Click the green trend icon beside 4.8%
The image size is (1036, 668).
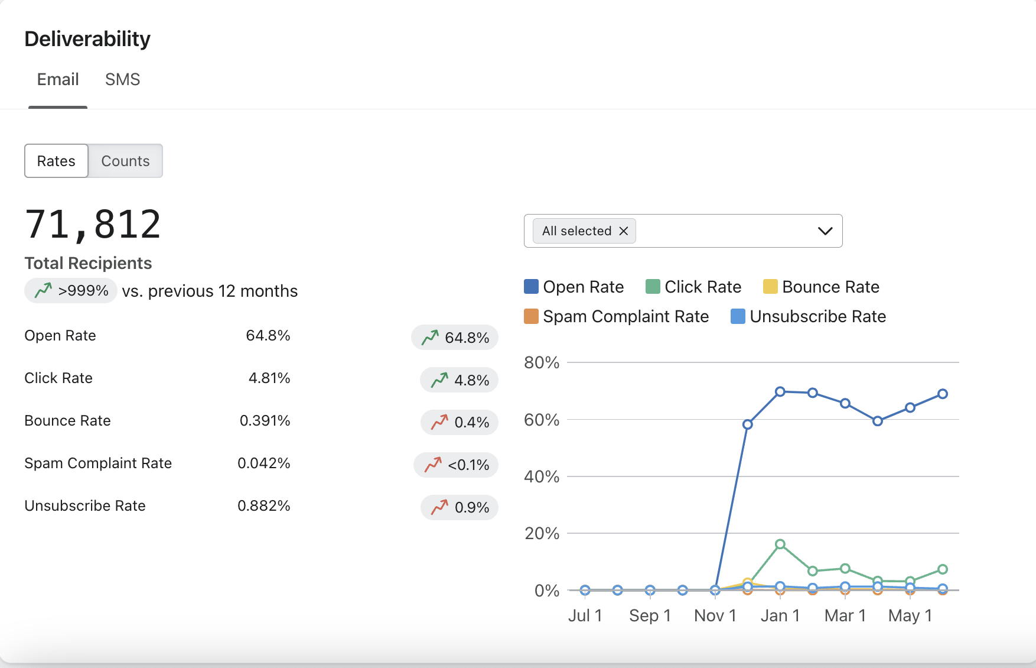(439, 380)
